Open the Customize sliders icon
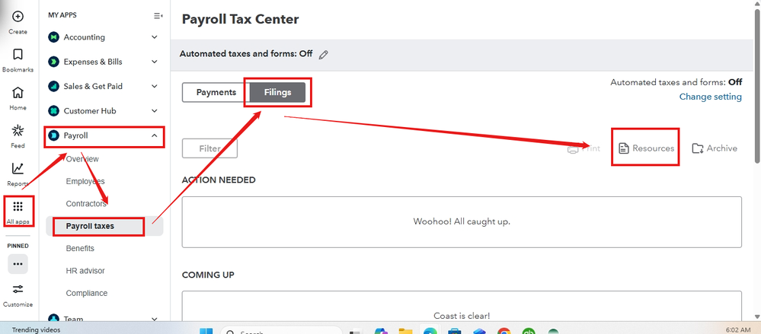Image resolution: width=761 pixels, height=334 pixels. coord(18,289)
